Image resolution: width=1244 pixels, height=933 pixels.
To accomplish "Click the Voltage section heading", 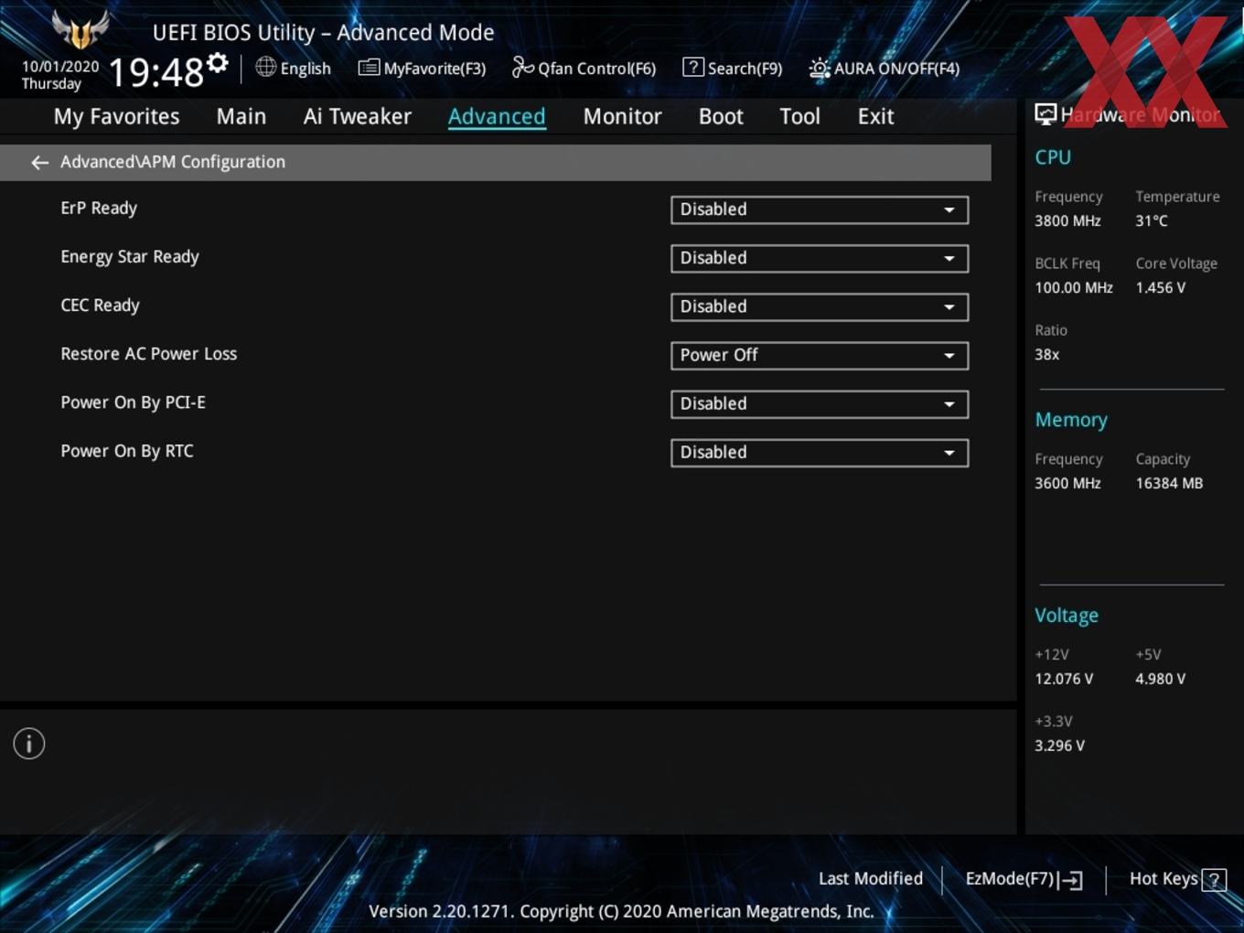I will point(1067,616).
